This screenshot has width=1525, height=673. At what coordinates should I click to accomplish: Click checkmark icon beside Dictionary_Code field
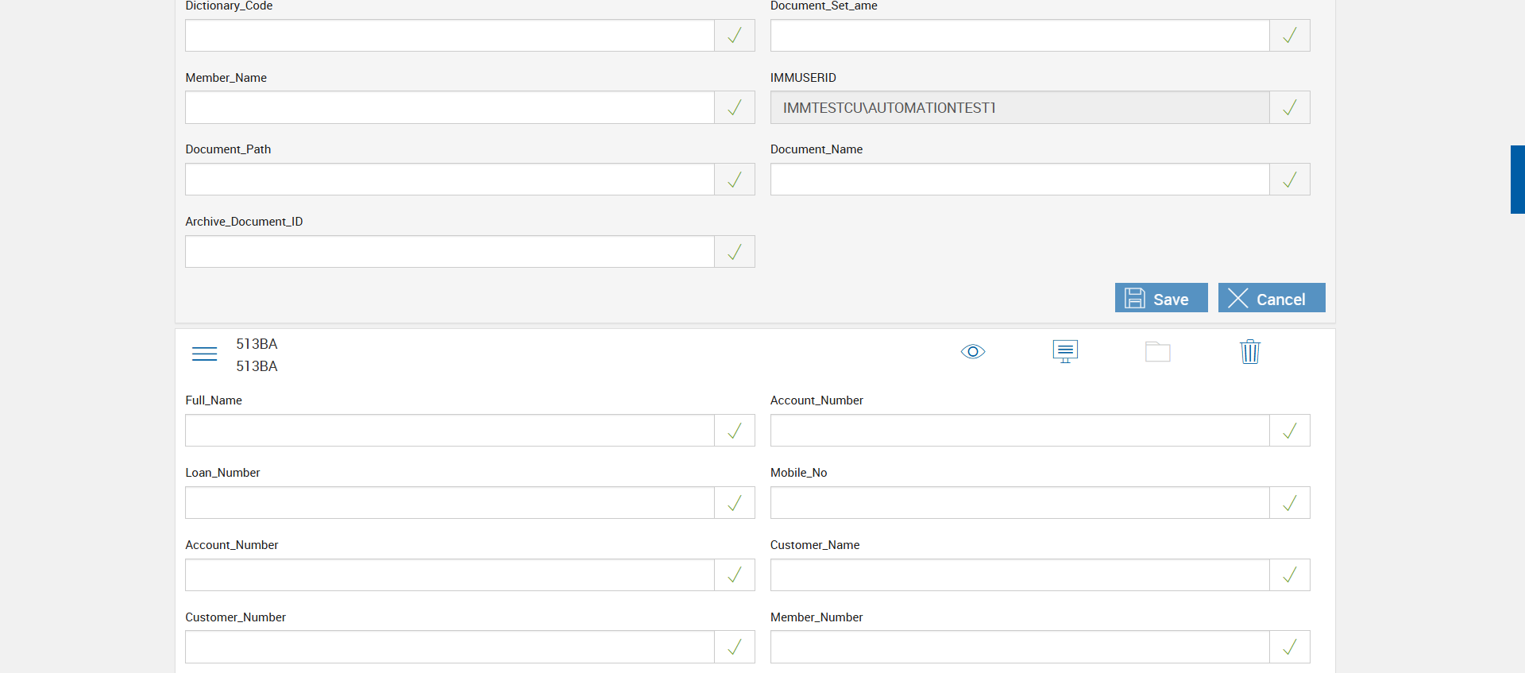click(735, 36)
